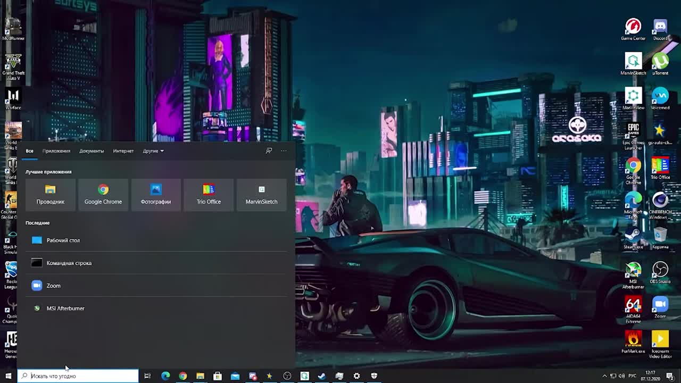This screenshot has width=681, height=383.
Task: Open the volume control in system tray
Action: 623,376
